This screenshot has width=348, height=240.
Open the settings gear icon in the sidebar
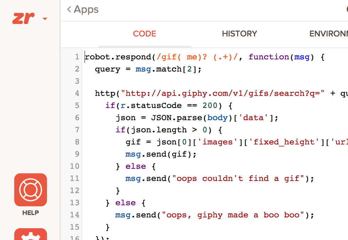[x=31, y=235]
